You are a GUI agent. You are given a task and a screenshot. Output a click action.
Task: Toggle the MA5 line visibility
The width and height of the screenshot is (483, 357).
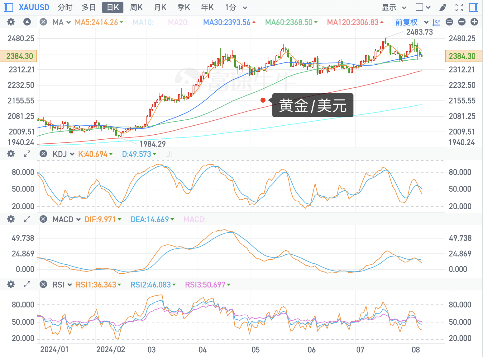tap(99, 22)
